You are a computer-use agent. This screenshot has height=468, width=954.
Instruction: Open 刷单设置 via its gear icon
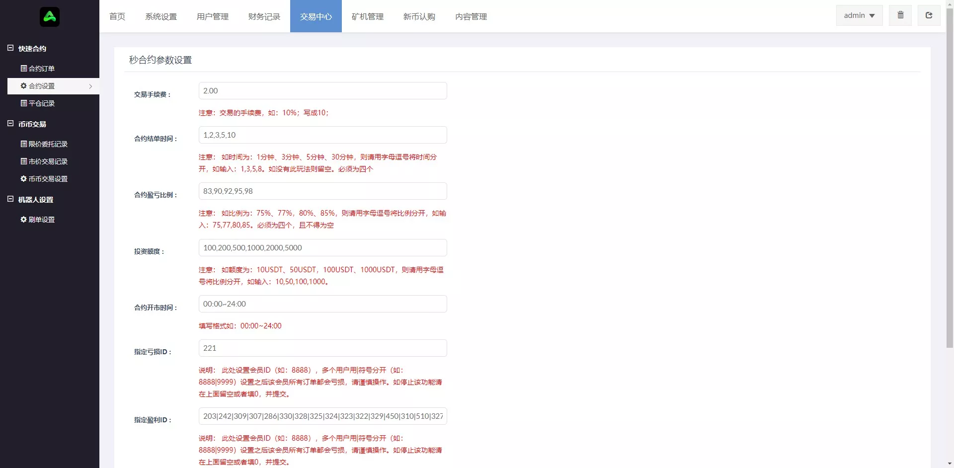point(23,219)
